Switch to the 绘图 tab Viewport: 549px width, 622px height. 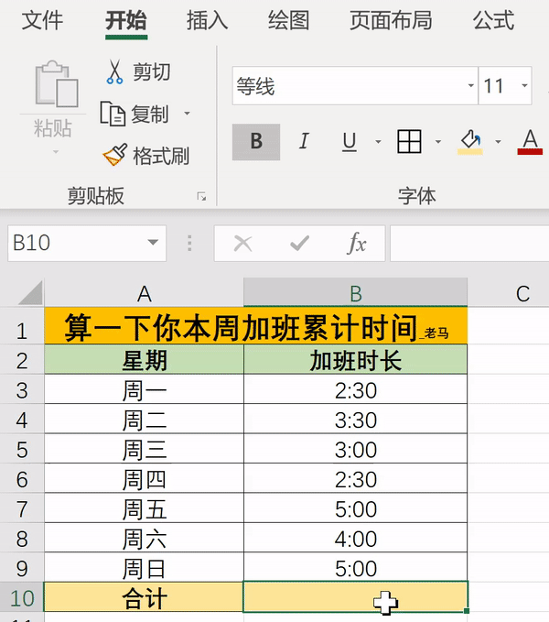[x=288, y=20]
